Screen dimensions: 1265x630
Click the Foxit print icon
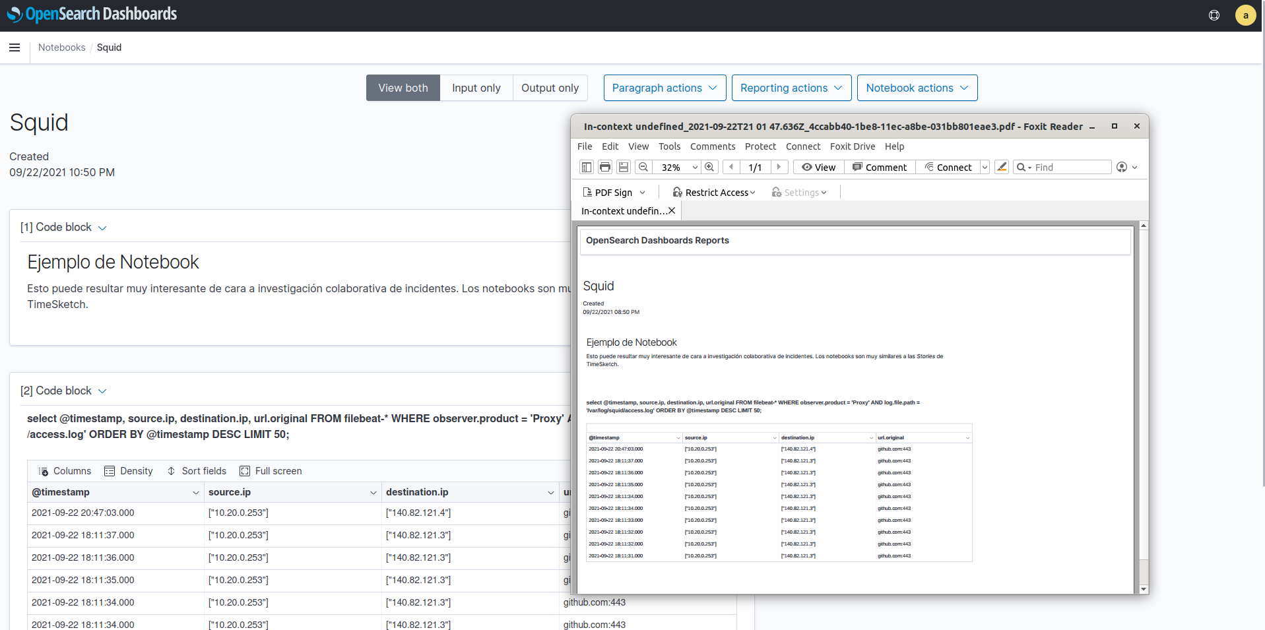(x=604, y=167)
